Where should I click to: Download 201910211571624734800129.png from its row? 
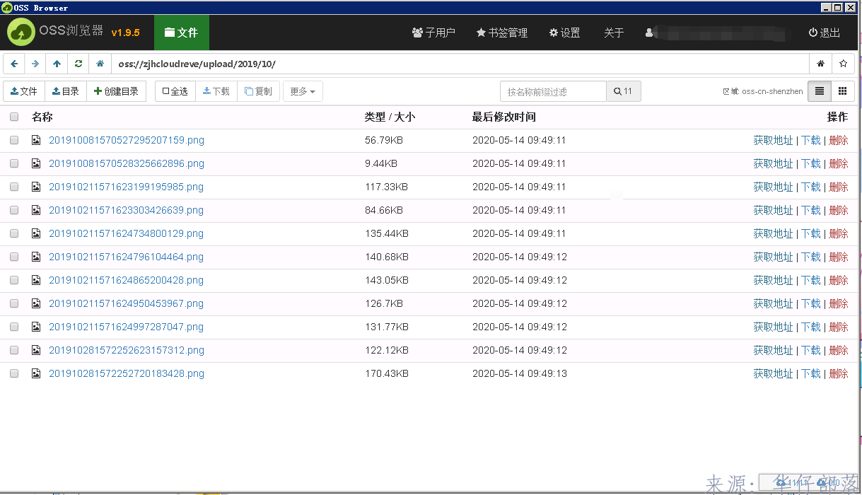click(811, 233)
